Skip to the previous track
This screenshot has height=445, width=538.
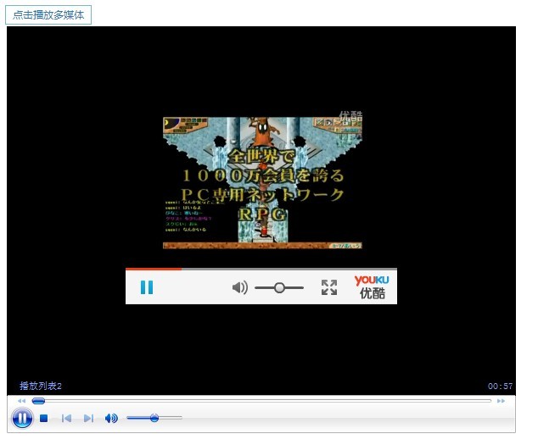66,418
